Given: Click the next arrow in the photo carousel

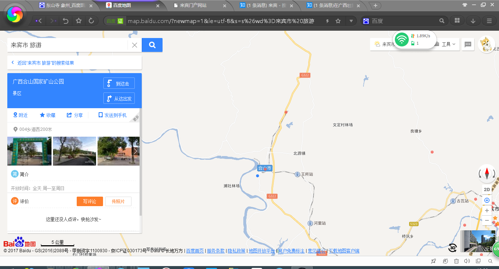Looking at the screenshot, I should (x=136, y=151).
